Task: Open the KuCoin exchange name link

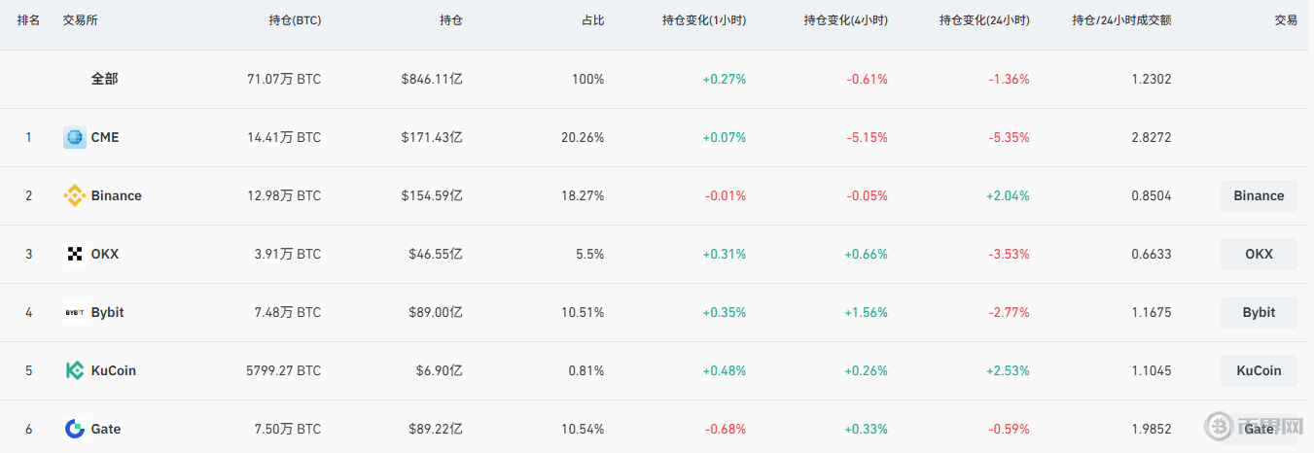Action: (x=114, y=371)
